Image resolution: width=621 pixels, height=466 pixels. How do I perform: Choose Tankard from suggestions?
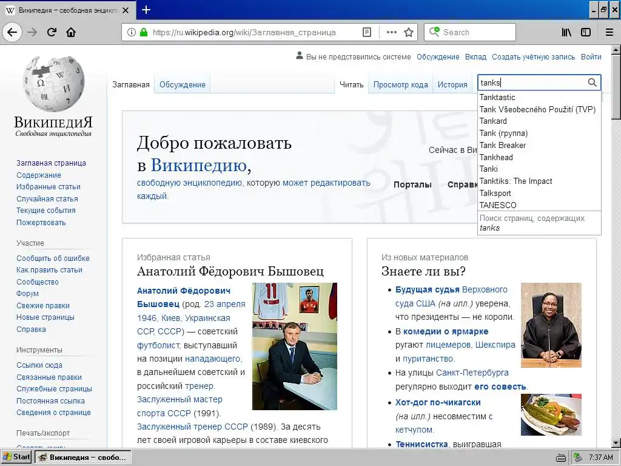(539, 121)
